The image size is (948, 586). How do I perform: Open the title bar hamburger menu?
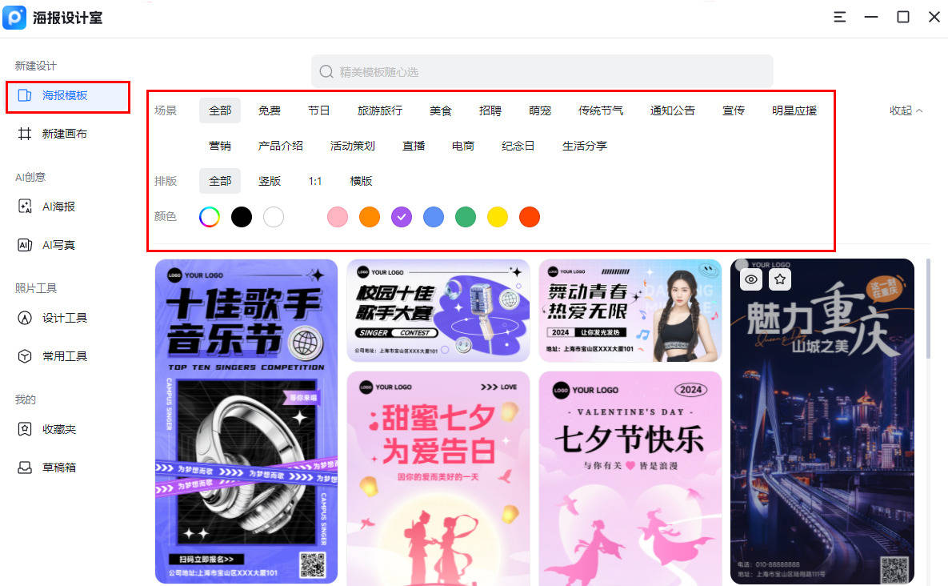(x=839, y=17)
